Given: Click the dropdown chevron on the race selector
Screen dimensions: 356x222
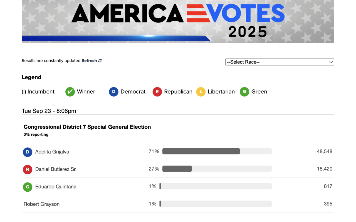Looking at the screenshot, I should 330,62.
